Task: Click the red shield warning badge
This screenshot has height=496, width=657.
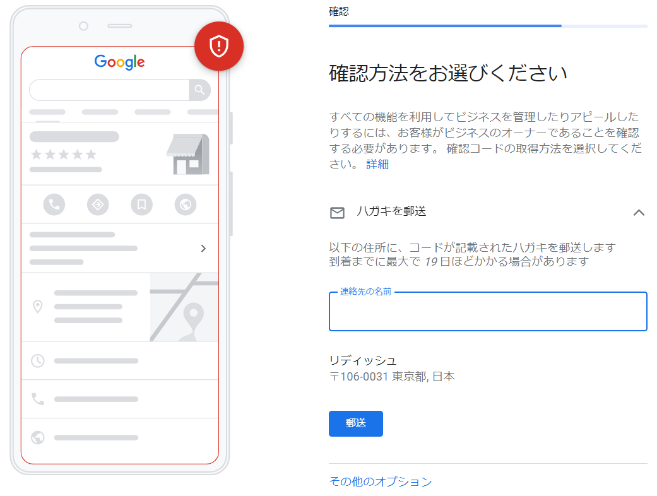Action: click(x=219, y=46)
